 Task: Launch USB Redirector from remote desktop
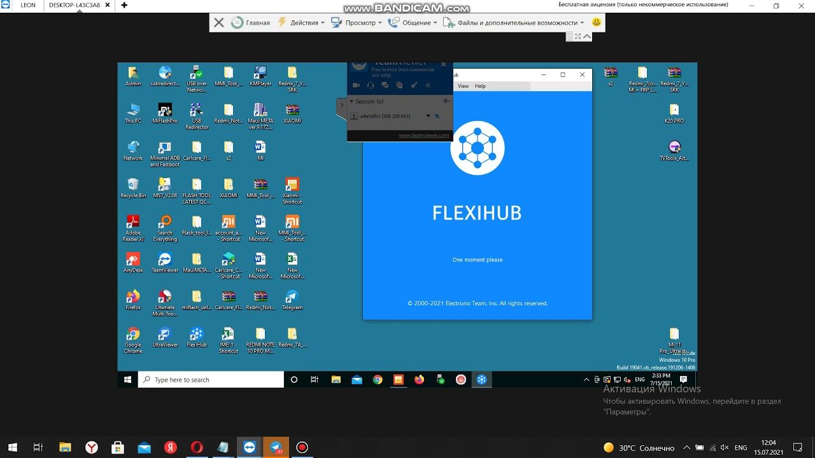[x=197, y=116]
